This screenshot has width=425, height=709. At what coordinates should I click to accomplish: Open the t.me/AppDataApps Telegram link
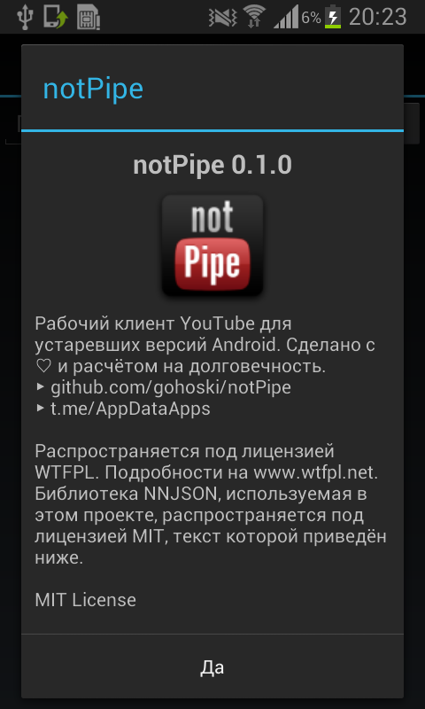(x=130, y=409)
